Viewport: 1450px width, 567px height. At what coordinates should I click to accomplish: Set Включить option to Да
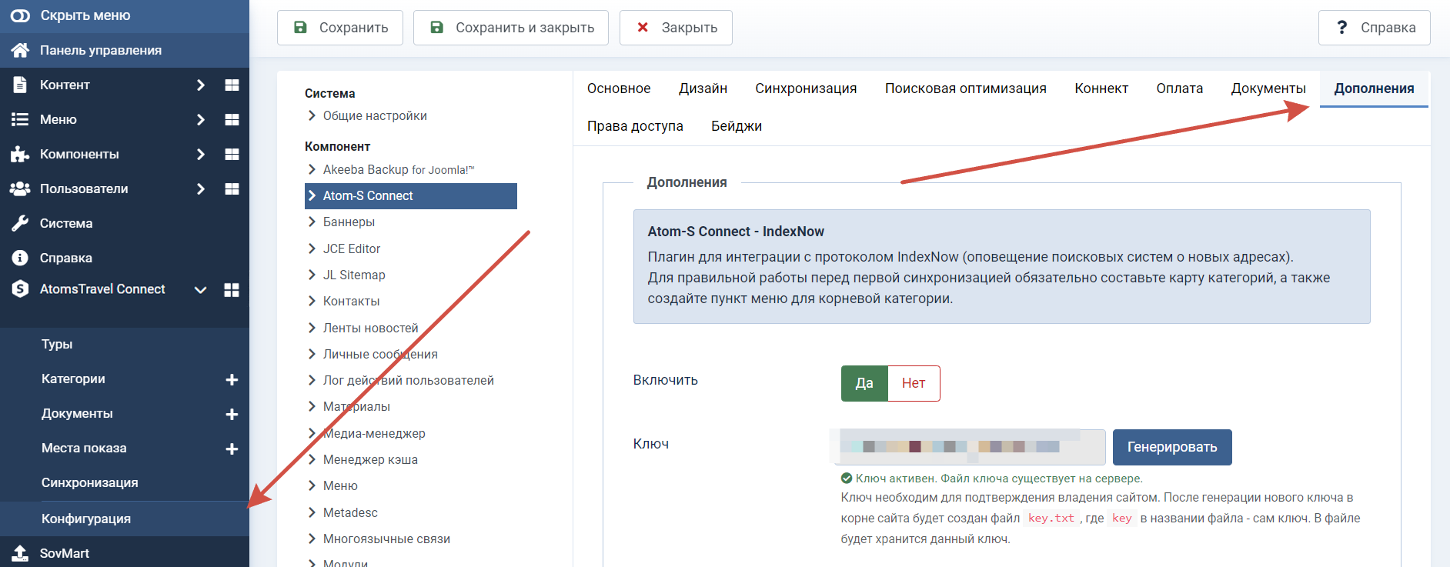864,383
